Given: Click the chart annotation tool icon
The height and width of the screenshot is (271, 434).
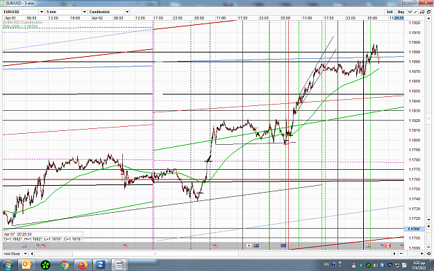Looking at the screenshot, I should [x=422, y=12].
